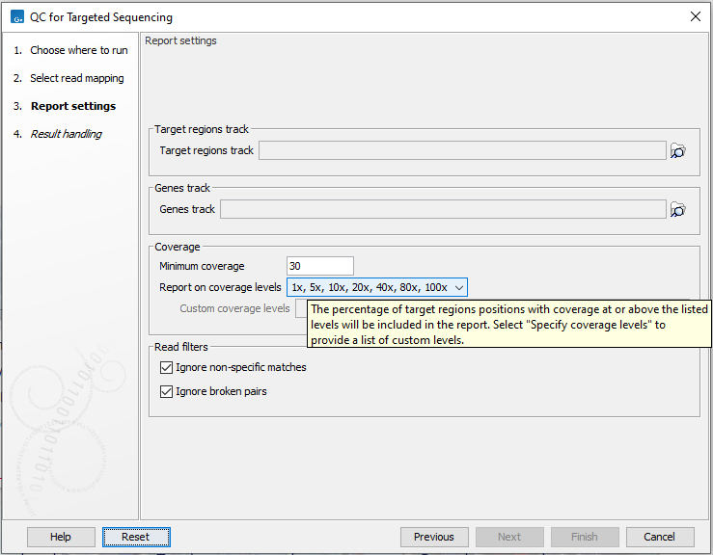Viewport: 713px width, 555px height.
Task: Click the application icon in title bar
Action: coord(14,16)
